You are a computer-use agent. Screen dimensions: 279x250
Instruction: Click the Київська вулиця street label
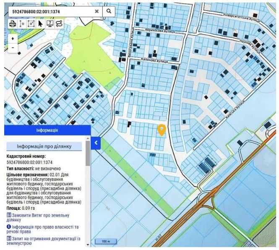[235, 109]
